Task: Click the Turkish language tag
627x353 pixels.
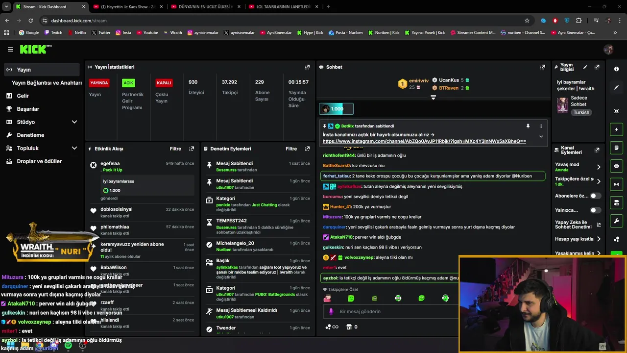Action: (x=581, y=112)
